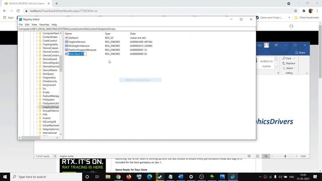Expand the ComputerName tree key
322x181 pixels.
pos(37,33)
